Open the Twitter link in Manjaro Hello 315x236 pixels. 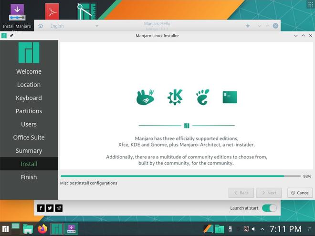pos(50,208)
